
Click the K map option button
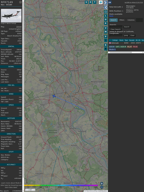click(x=106, y=23)
